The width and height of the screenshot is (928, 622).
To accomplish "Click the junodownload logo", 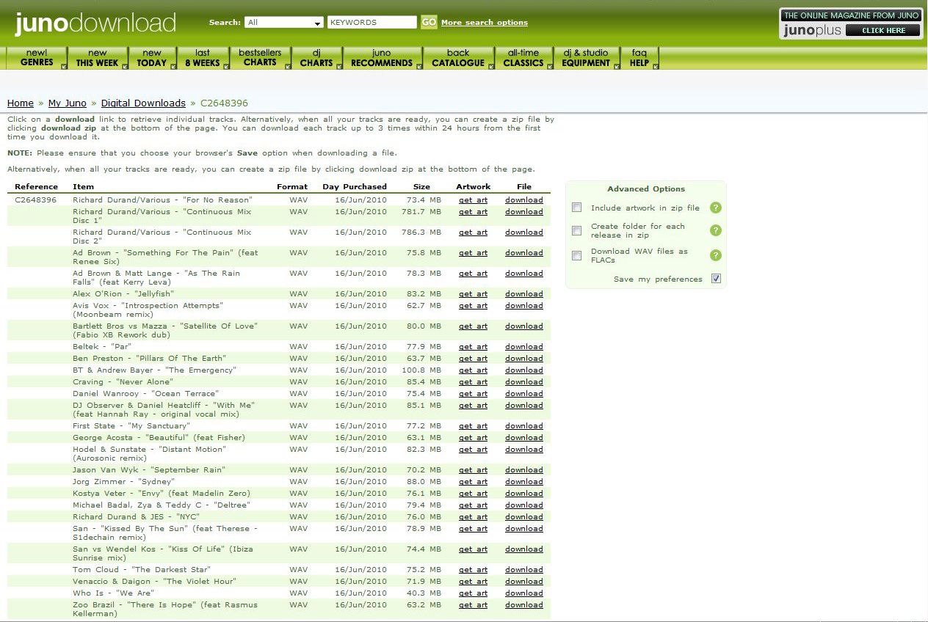I will (x=95, y=23).
